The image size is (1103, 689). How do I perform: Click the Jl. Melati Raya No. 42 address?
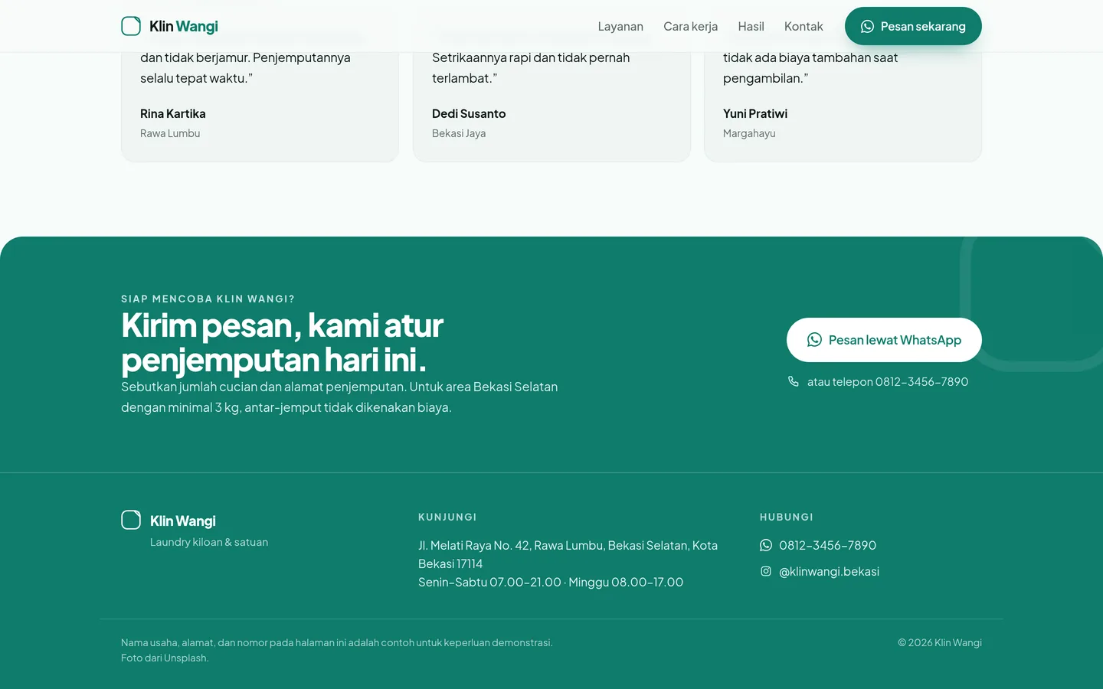point(568,554)
